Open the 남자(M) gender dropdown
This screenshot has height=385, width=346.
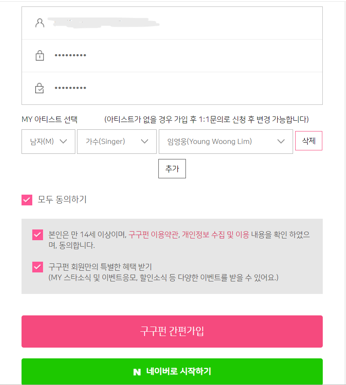click(x=48, y=141)
